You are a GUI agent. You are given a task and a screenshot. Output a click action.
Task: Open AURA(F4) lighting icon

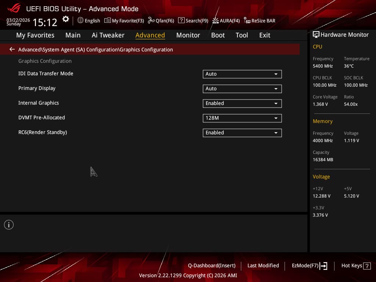(215, 21)
